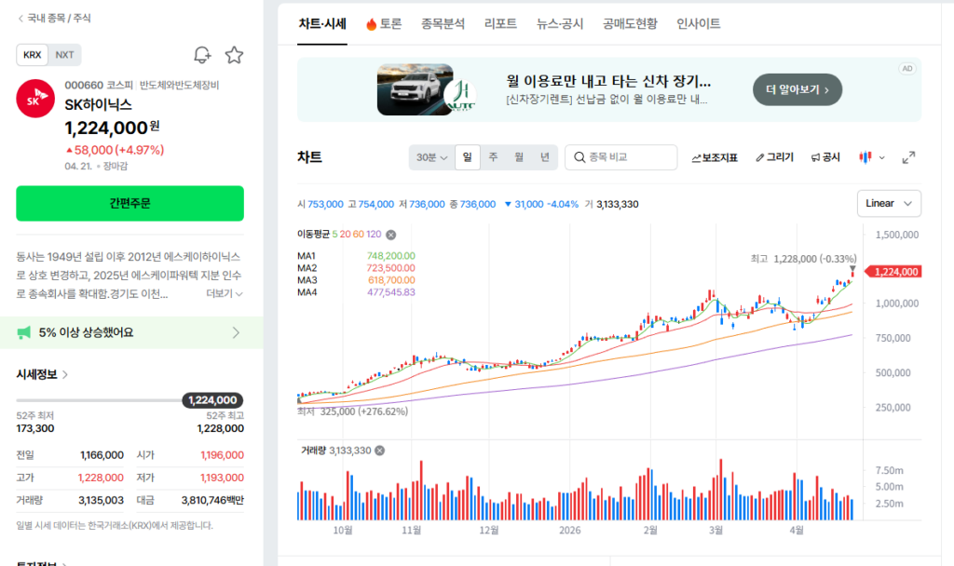The height and width of the screenshot is (566, 954).
Task: Open the 공매도현황 tab
Action: click(630, 23)
